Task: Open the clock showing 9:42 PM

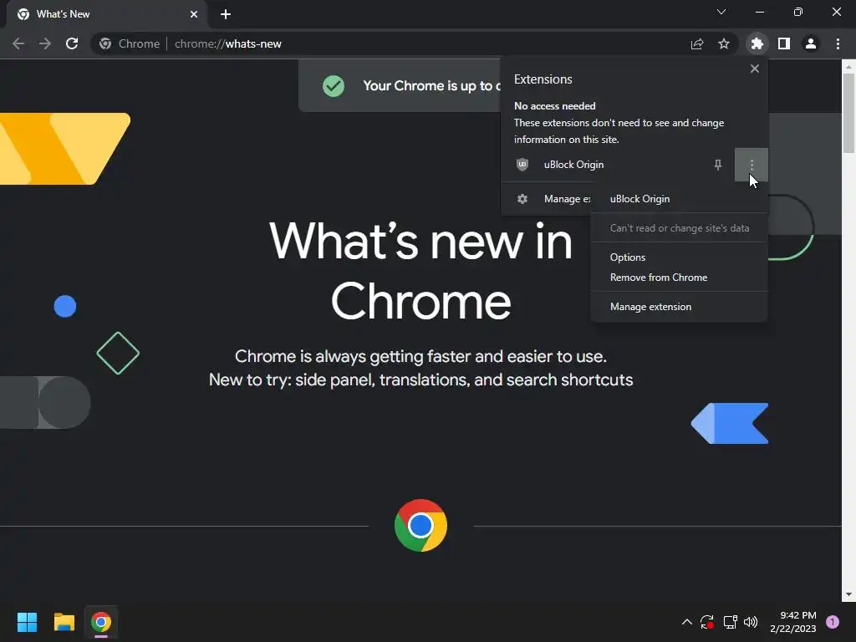Action: click(793, 622)
